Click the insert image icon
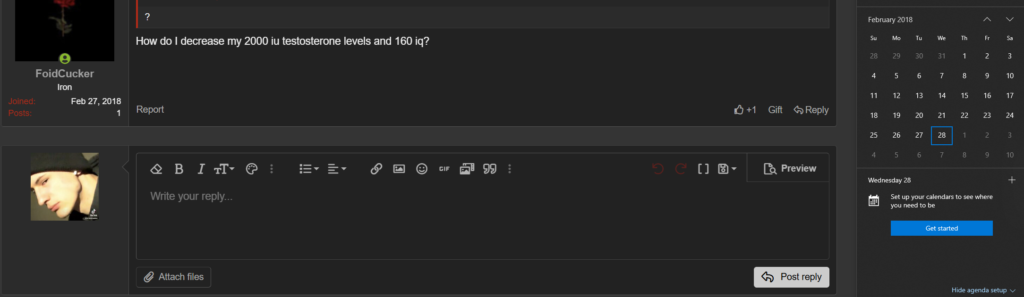Image resolution: width=1024 pixels, height=297 pixels. 399,169
